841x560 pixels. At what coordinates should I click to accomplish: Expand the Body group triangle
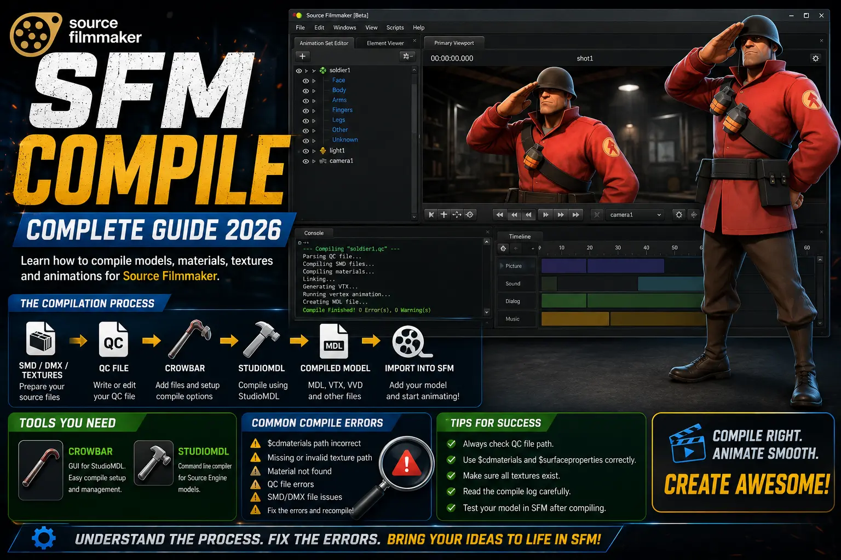click(314, 91)
